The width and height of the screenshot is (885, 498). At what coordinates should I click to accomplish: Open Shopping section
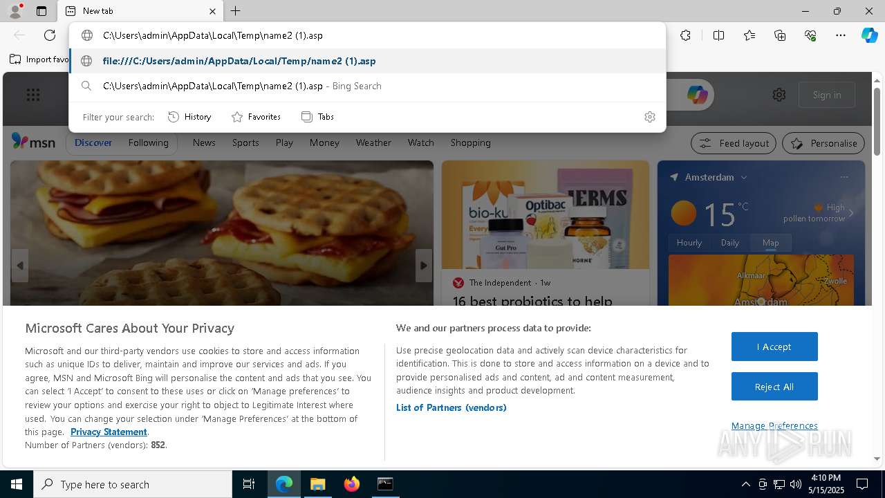[470, 142]
